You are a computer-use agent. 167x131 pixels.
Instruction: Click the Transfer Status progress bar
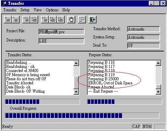click(x=42, y=102)
